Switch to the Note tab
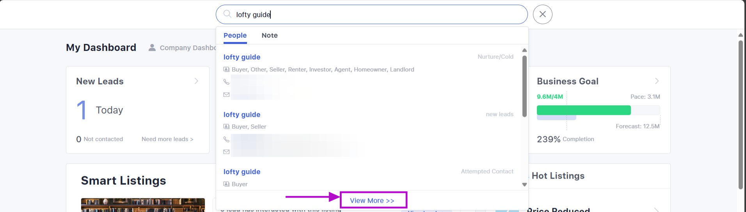Viewport: 746px width, 212px height. tap(270, 35)
